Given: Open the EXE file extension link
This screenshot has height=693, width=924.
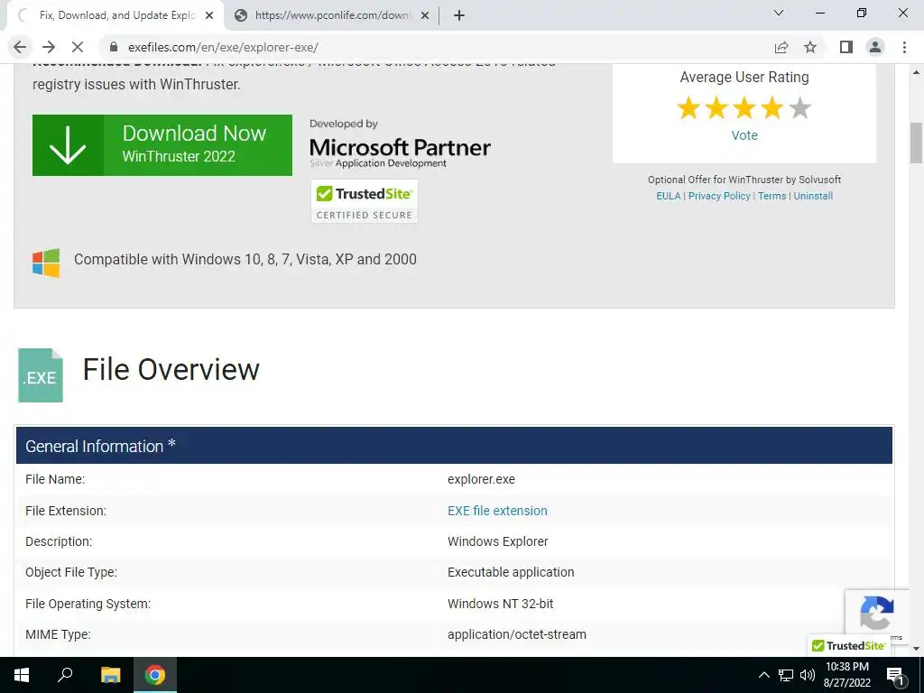Looking at the screenshot, I should pyautogui.click(x=497, y=511).
